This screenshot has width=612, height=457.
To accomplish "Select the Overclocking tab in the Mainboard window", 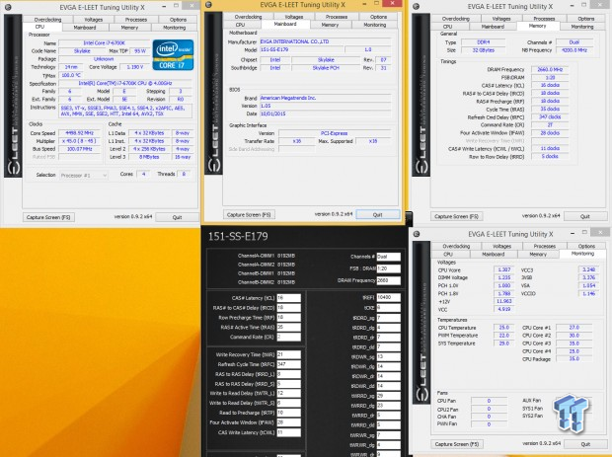I will tap(248, 17).
